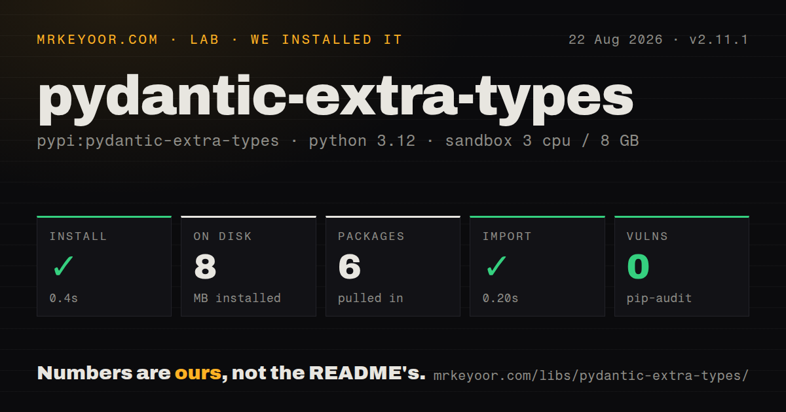Click the 'MB installed' caption
Image resolution: width=786 pixels, height=412 pixels.
pyautogui.click(x=237, y=298)
